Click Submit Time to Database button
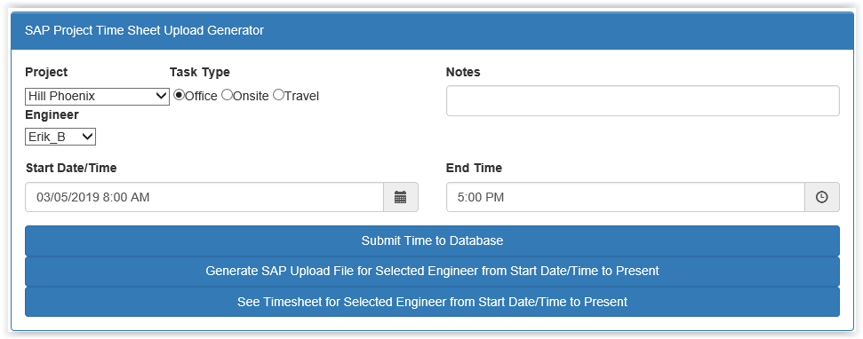 click(x=432, y=240)
